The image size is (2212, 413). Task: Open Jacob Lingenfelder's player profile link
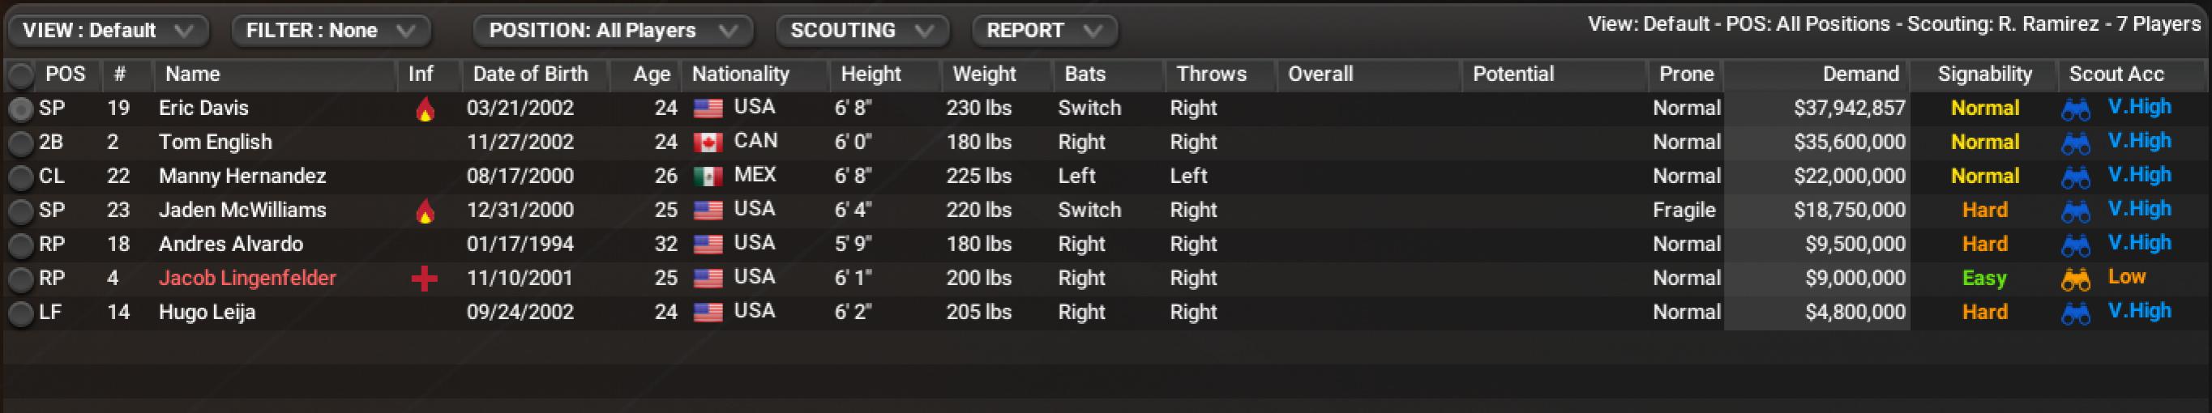pos(247,279)
